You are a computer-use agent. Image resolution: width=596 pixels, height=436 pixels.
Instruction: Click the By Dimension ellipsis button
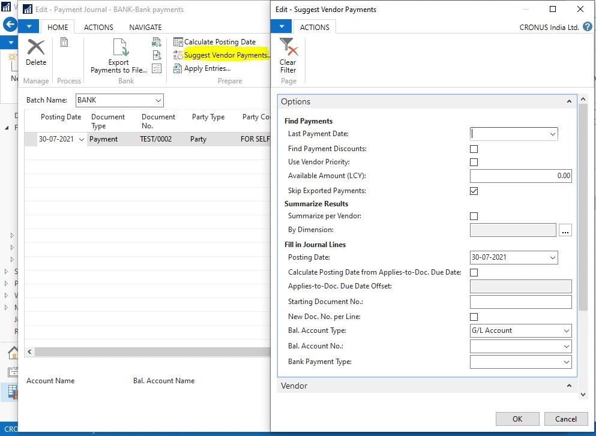tap(565, 230)
